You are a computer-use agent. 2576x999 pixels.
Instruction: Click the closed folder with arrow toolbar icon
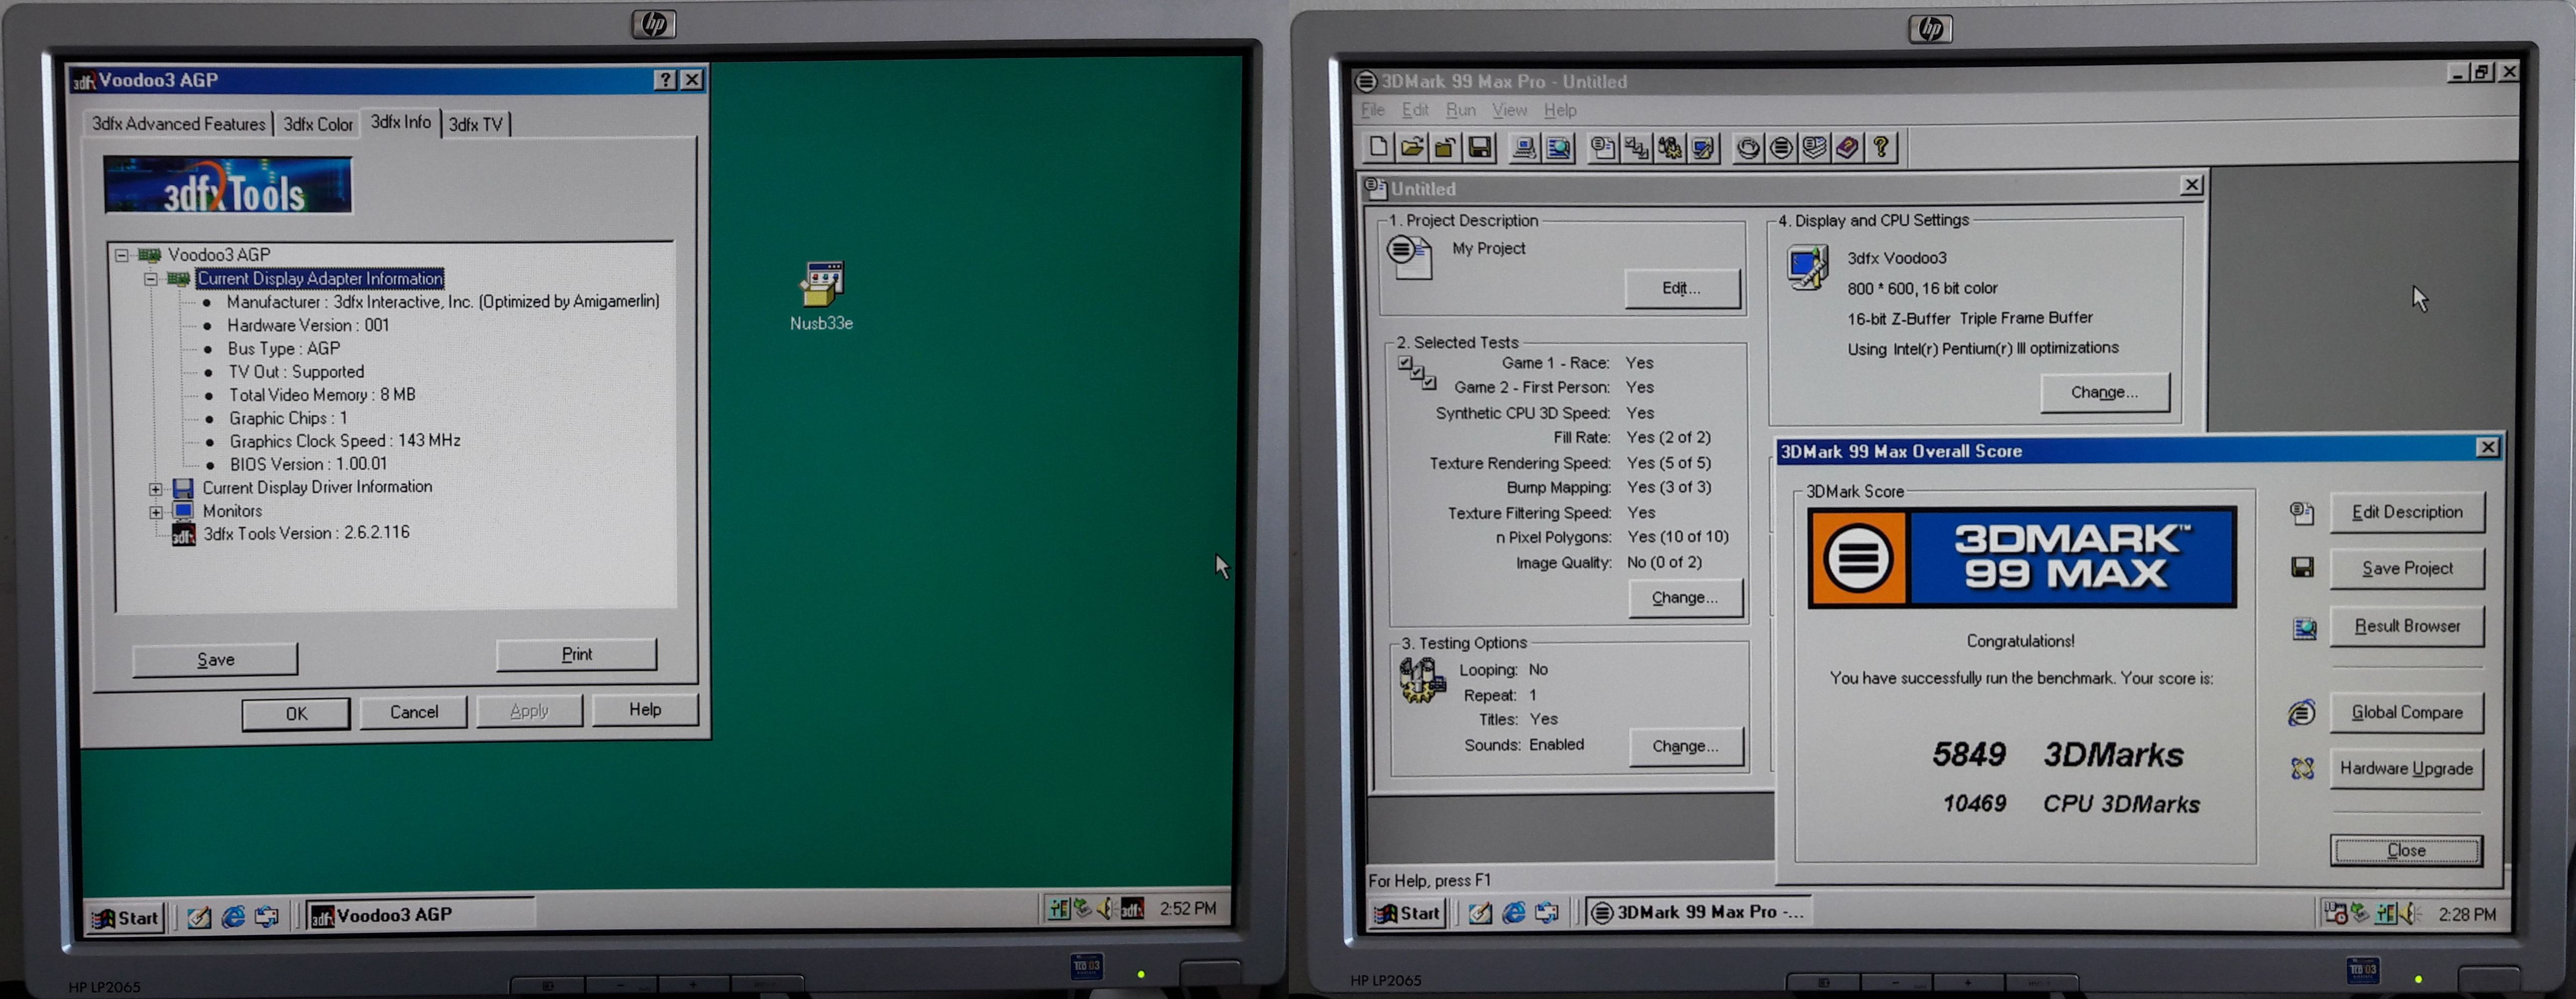coord(1445,148)
